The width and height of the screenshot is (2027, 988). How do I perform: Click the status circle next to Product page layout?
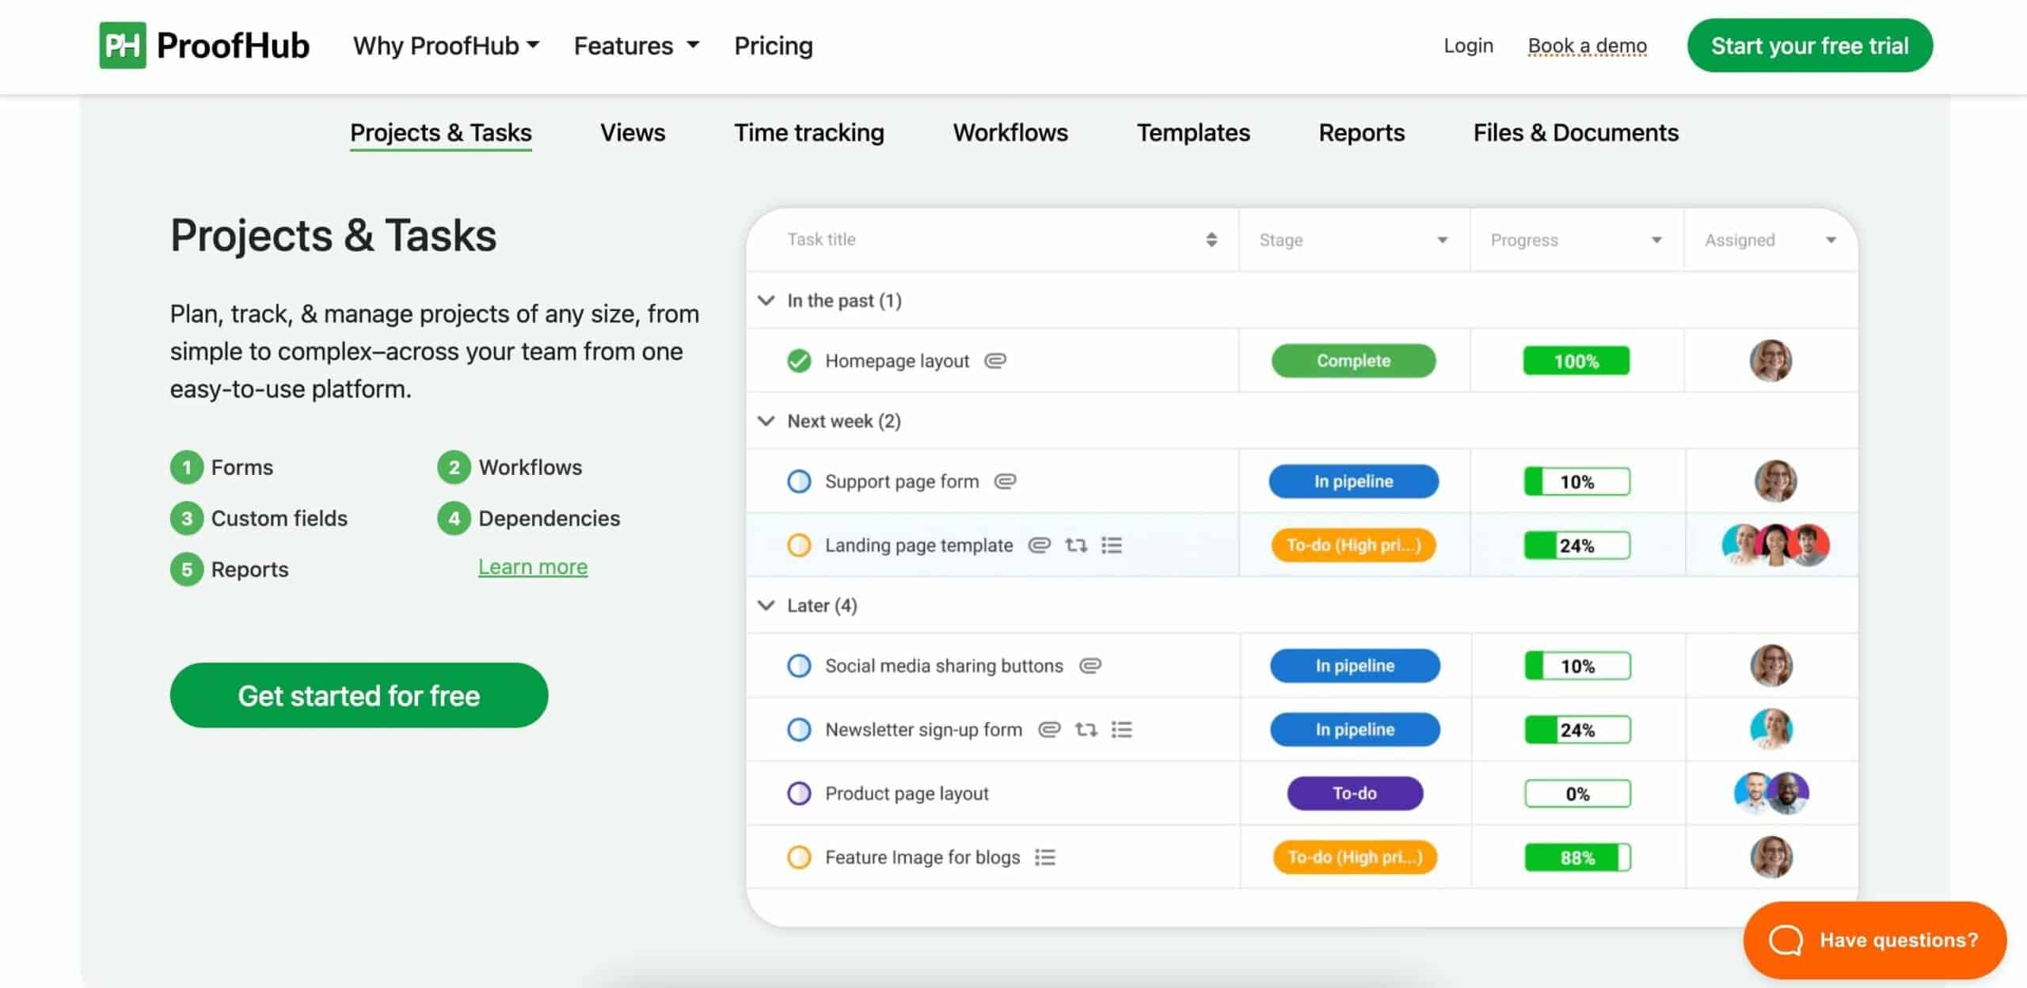[799, 792]
